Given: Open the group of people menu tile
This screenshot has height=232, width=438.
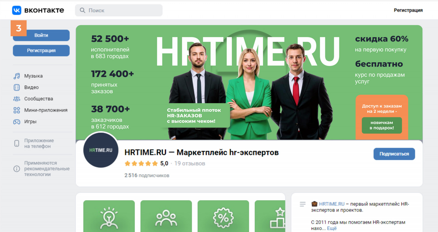Looking at the screenshot, I should click(x=166, y=216).
